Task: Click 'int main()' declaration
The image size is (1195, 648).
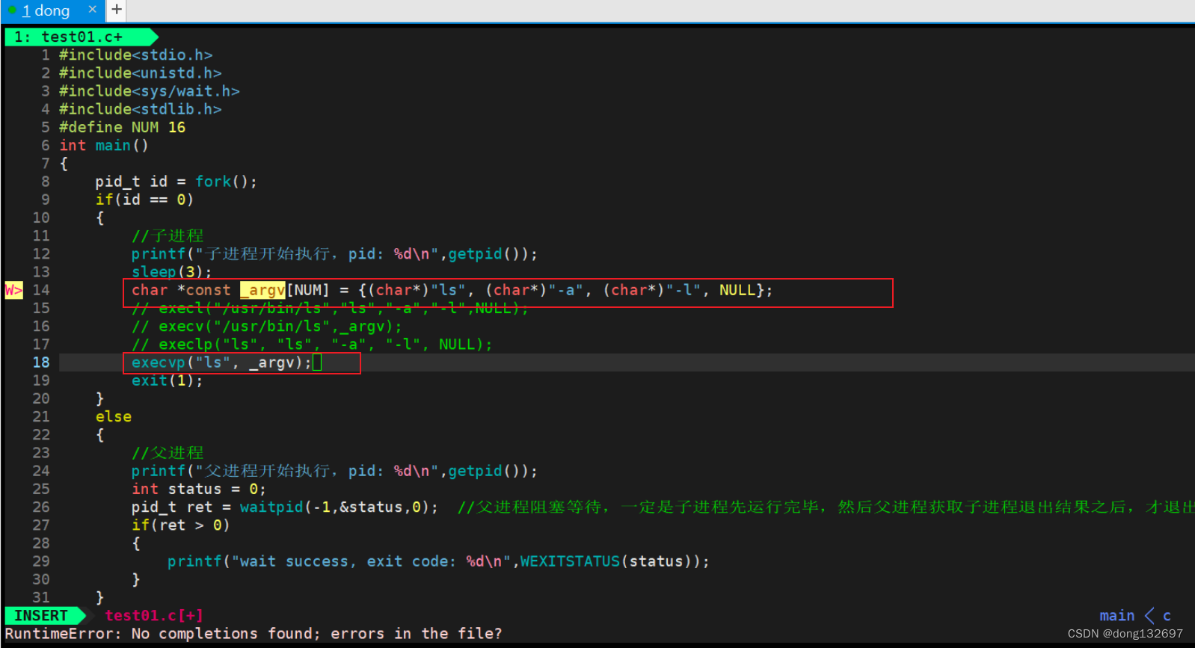Action: (x=104, y=145)
